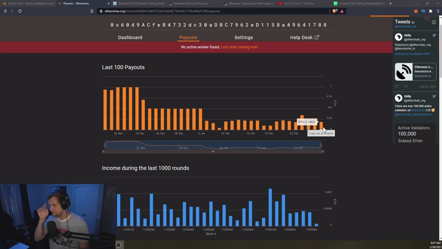Switch to the Hiveon Pool tab

[28, 3]
